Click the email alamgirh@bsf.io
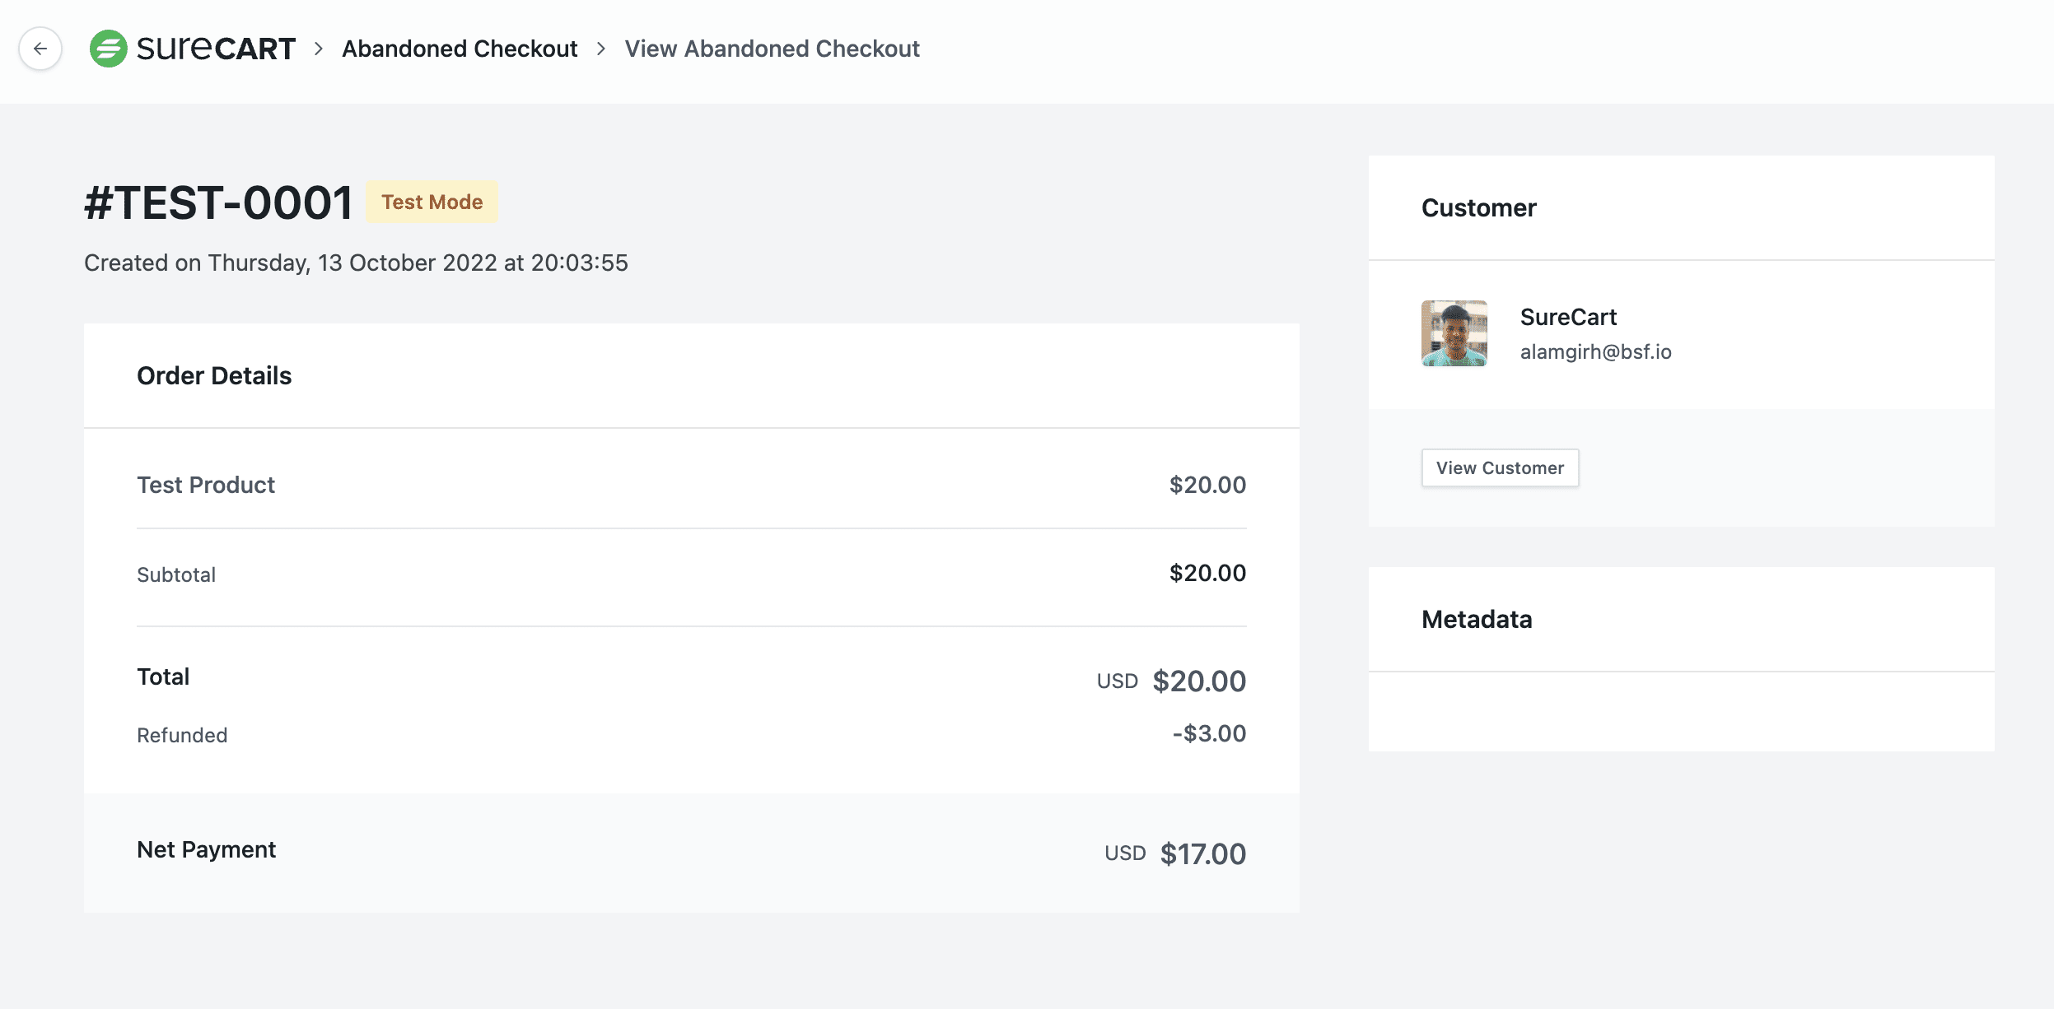 [x=1595, y=352]
